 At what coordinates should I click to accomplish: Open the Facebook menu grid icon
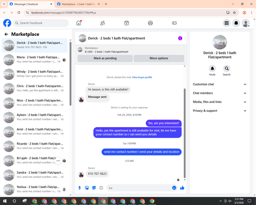226,23
